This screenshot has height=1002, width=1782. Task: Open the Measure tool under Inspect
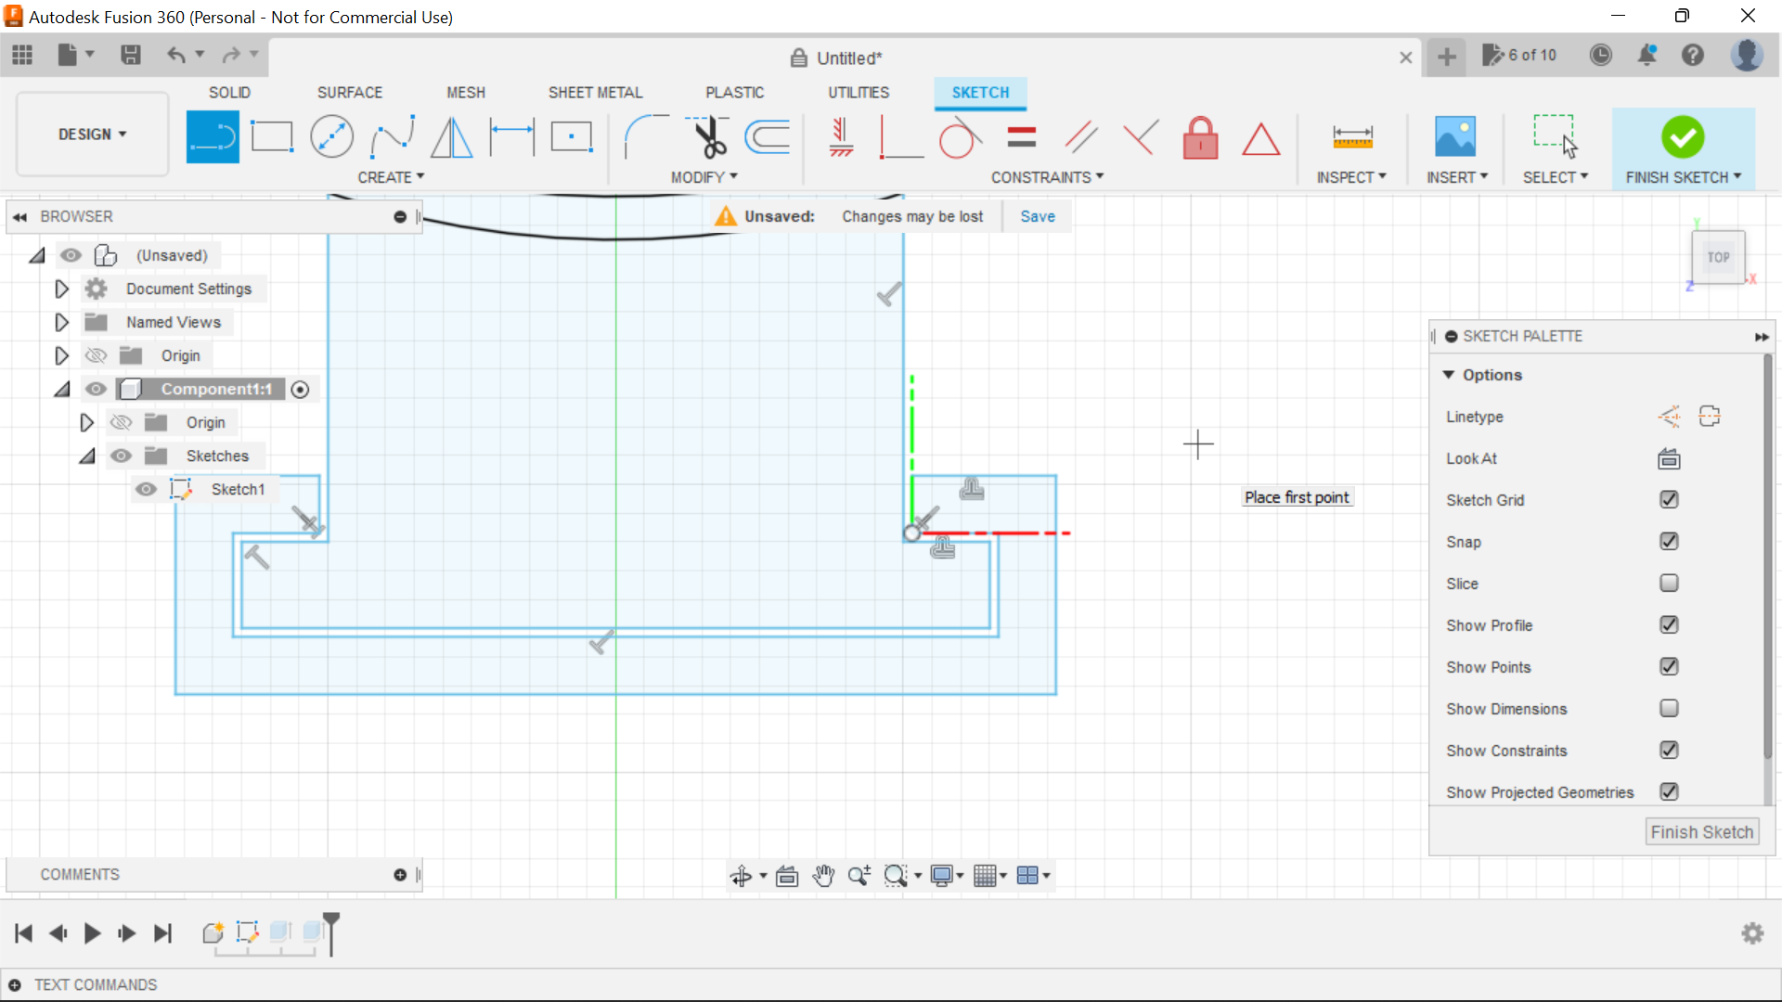[1352, 136]
